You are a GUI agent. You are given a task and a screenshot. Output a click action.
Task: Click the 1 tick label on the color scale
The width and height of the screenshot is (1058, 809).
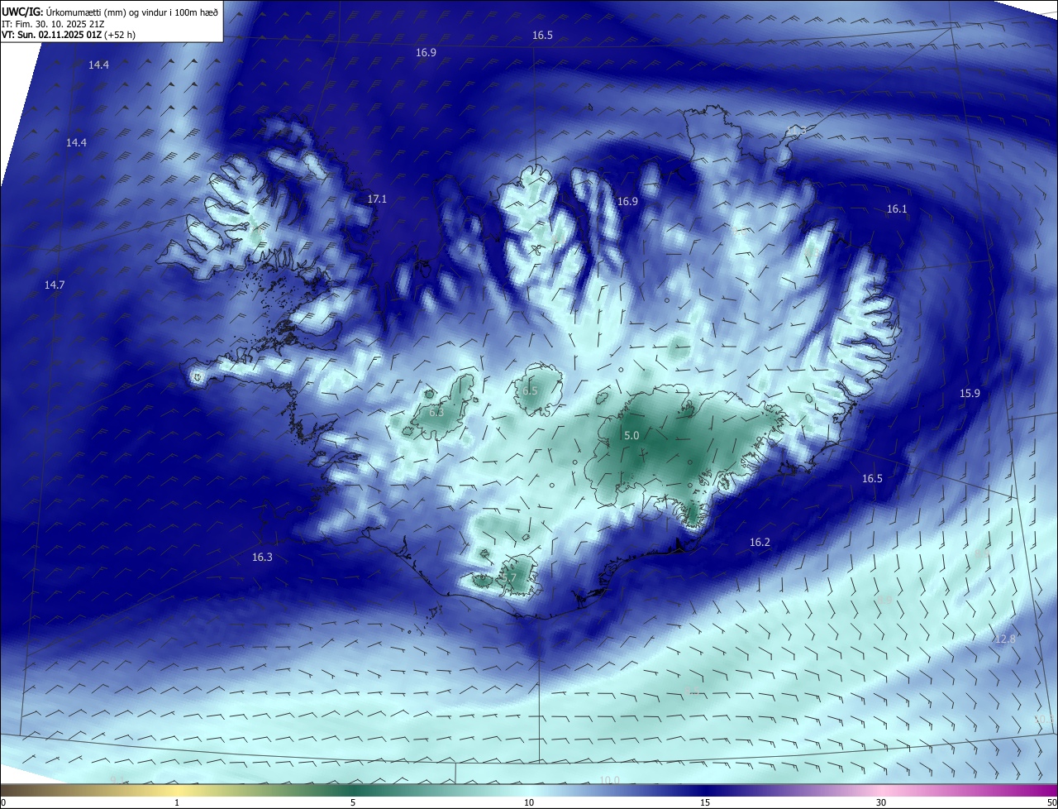[x=177, y=803]
